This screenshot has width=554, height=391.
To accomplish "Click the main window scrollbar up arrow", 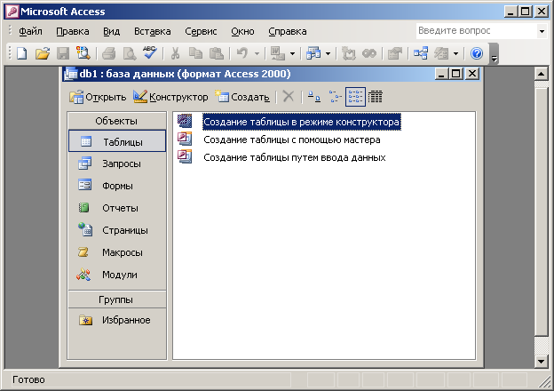I will tap(542, 75).
